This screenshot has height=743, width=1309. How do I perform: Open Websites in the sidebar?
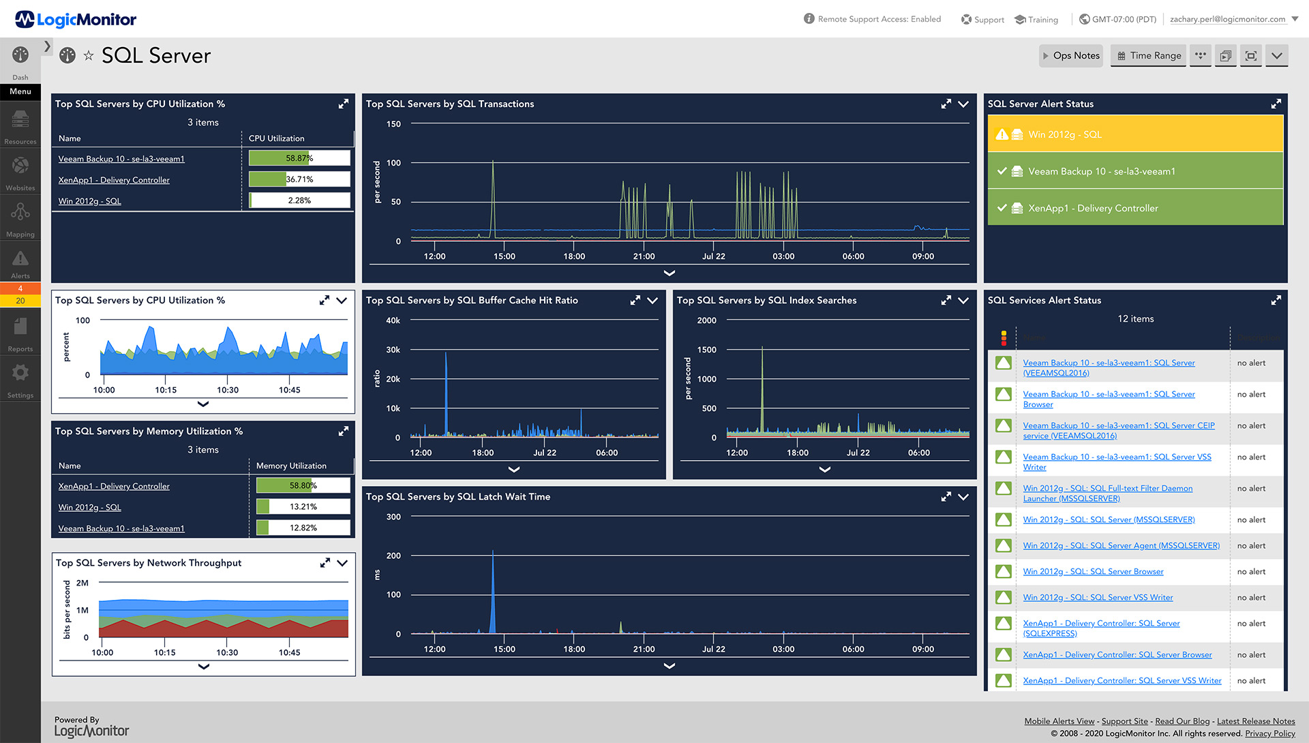tap(20, 173)
